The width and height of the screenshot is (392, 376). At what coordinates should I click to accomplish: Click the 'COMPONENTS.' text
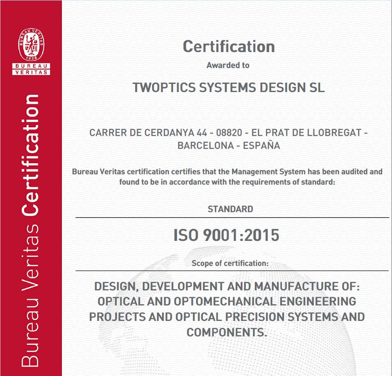[227, 333]
